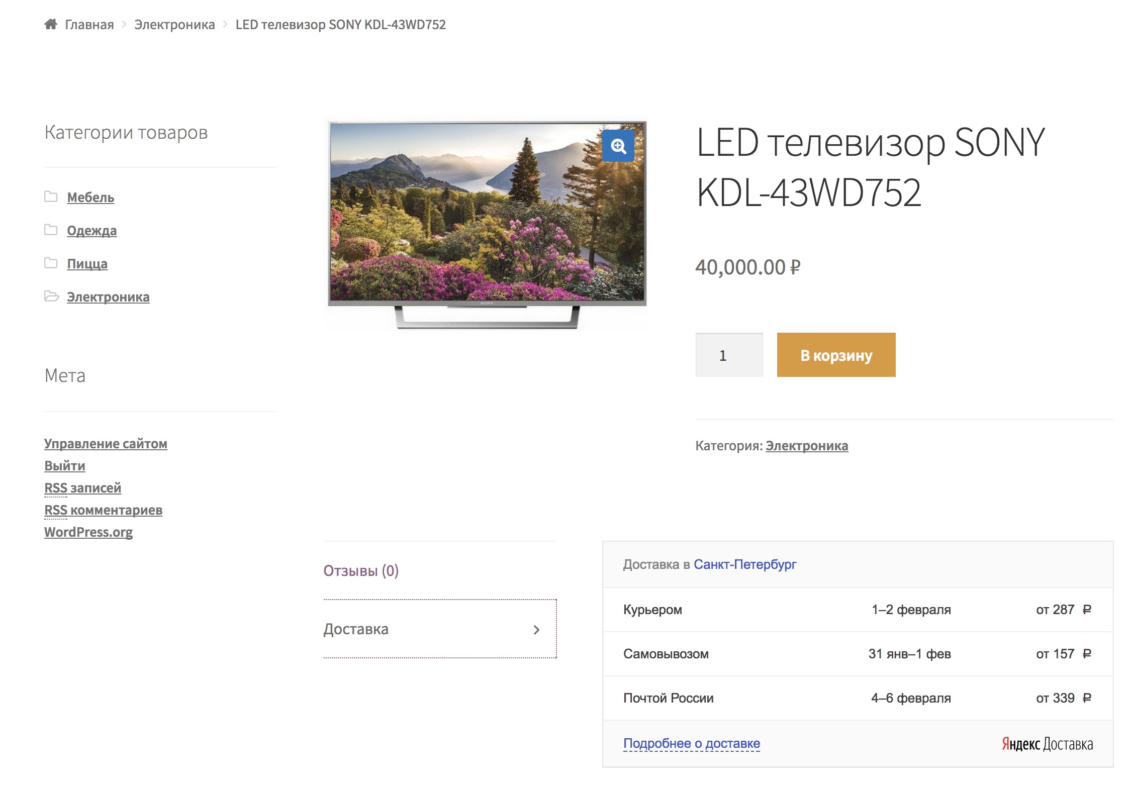Click chevron arrow on Доставка tab
Screen dimensions: 1131x787
click(536, 630)
